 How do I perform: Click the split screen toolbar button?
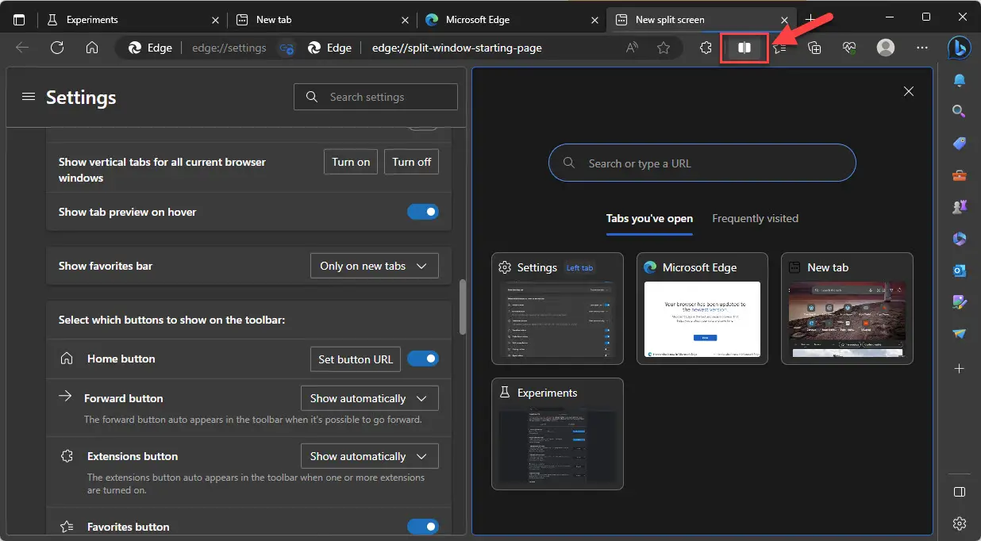[744, 48]
